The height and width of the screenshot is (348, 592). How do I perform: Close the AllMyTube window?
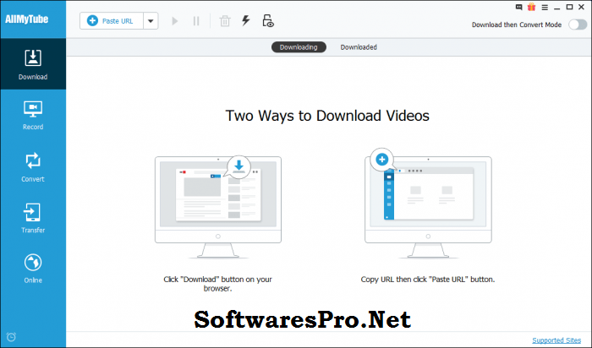pyautogui.click(x=582, y=7)
